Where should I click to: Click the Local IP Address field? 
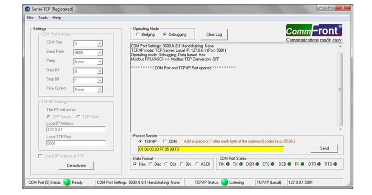coord(76,129)
